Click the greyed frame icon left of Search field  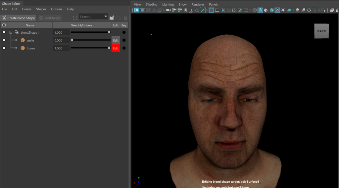point(75,18)
